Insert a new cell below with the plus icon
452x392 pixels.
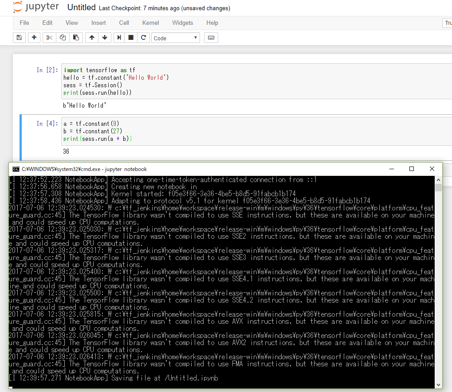pos(34,38)
